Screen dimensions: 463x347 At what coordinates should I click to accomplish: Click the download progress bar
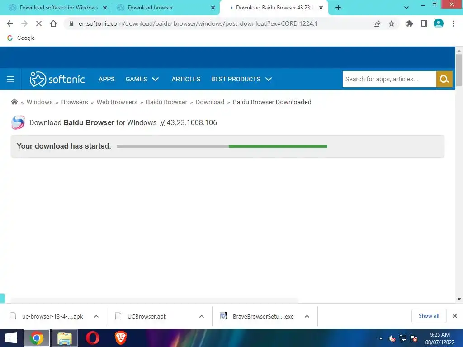pos(222,146)
